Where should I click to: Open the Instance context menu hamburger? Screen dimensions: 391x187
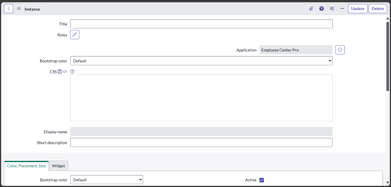click(x=19, y=8)
